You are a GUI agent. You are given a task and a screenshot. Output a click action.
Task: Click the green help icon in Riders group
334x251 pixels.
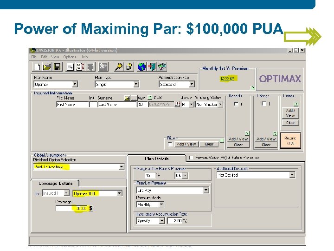pyautogui.click(x=222, y=141)
